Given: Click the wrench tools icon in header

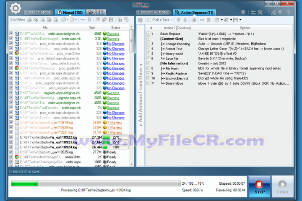Looking at the screenshot, I should [x=260, y=13].
